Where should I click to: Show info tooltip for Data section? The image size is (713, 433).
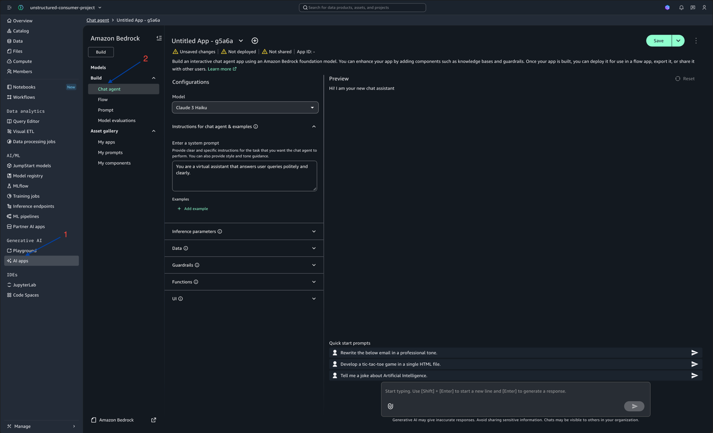186,248
